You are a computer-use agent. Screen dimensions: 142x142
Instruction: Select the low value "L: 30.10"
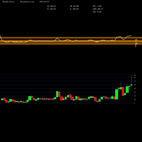[74, 9]
